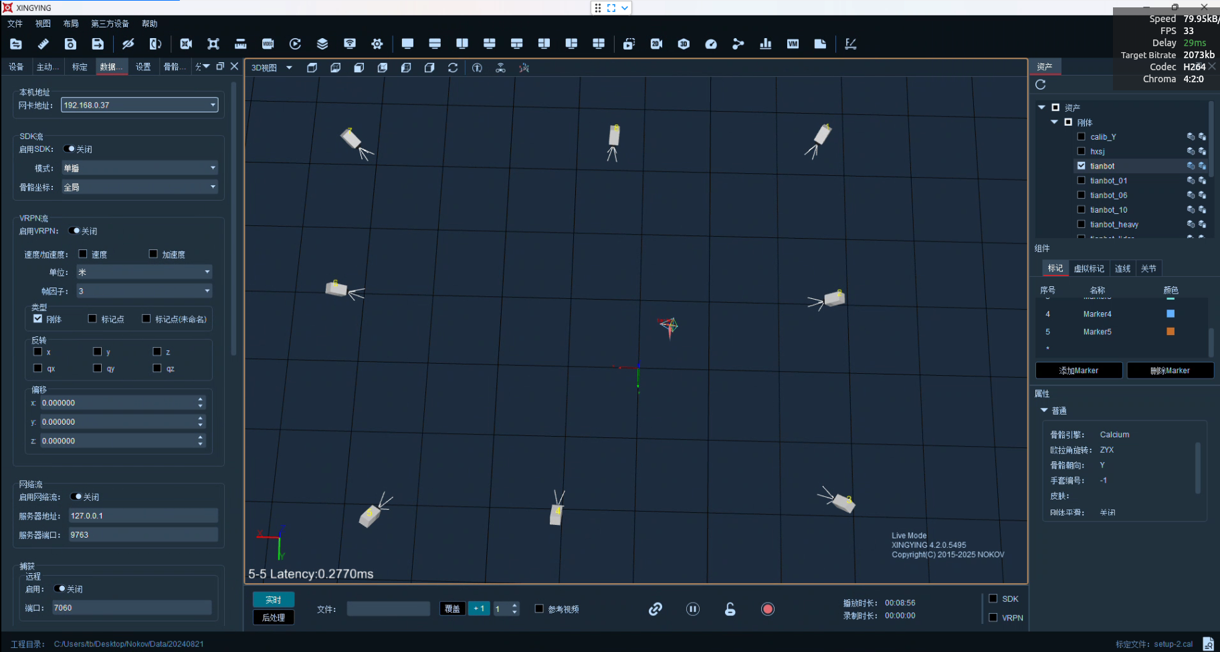Open the bar chart icon
This screenshot has height=652, width=1220.
(x=766, y=44)
